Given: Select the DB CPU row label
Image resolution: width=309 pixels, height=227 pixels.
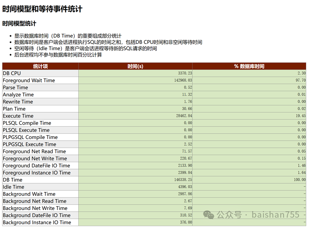Looking at the screenshot, I should click(12, 73).
